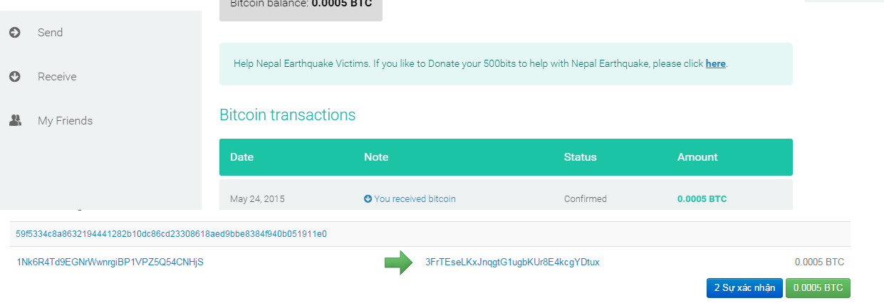Go to My Friends page

65,121
